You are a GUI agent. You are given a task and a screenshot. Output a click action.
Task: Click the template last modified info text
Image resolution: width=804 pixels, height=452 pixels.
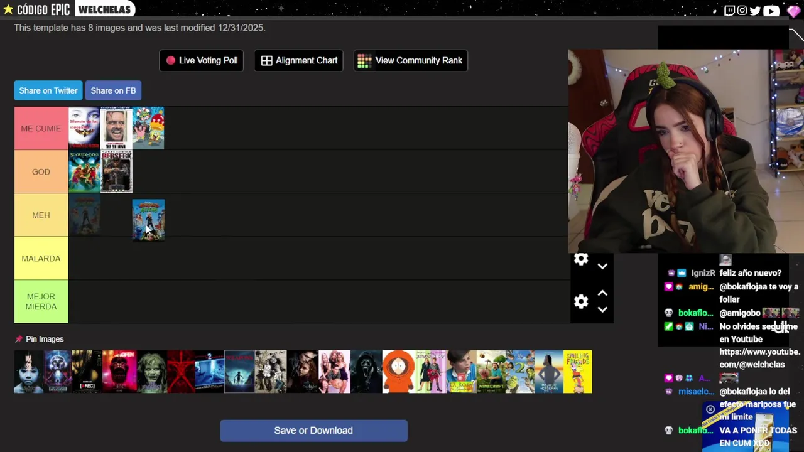coord(139,28)
